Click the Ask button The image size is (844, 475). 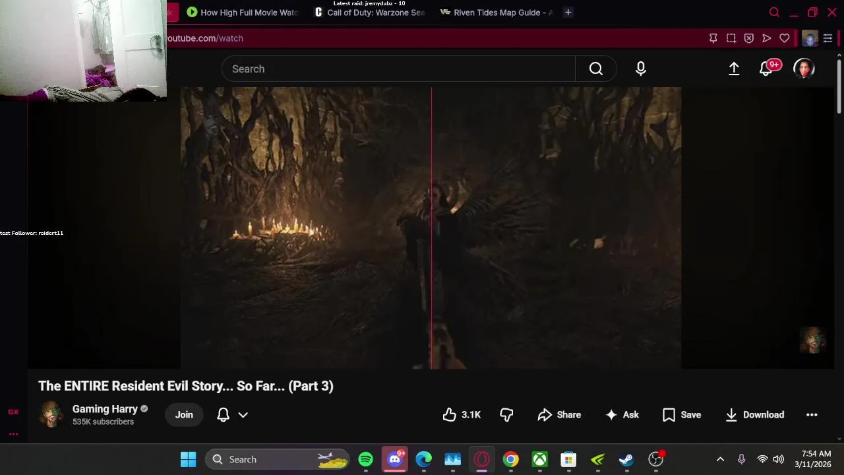click(622, 415)
